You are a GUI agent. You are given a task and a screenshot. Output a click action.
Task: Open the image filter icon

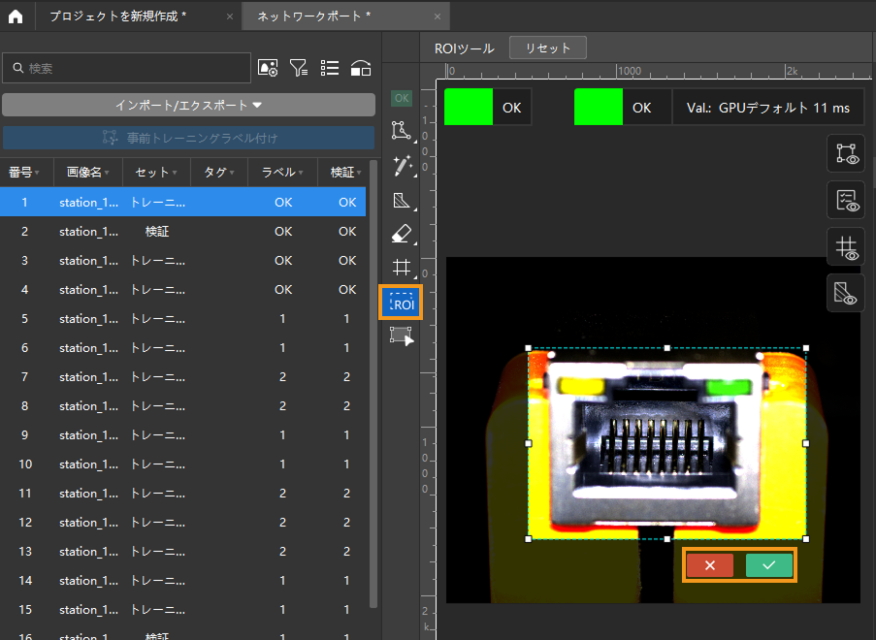pyautogui.click(x=299, y=67)
